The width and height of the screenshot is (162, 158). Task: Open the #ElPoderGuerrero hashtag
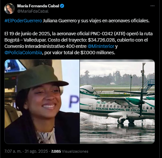tap(23, 21)
